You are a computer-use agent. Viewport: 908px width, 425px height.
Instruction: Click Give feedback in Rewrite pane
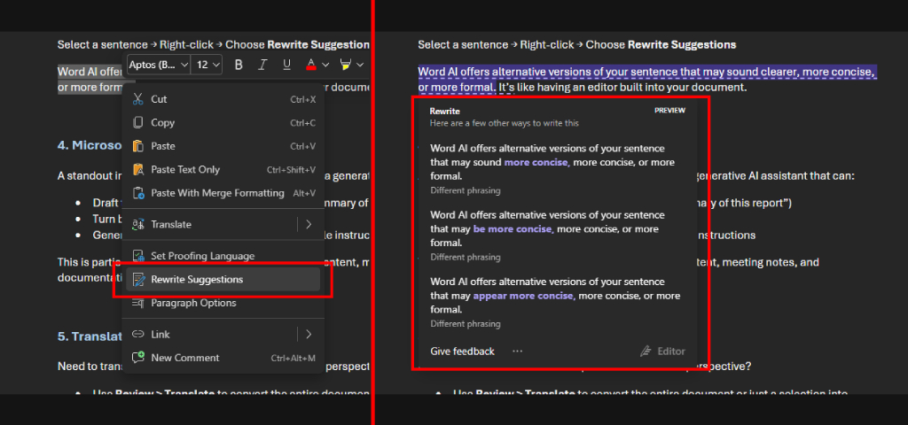tap(462, 352)
